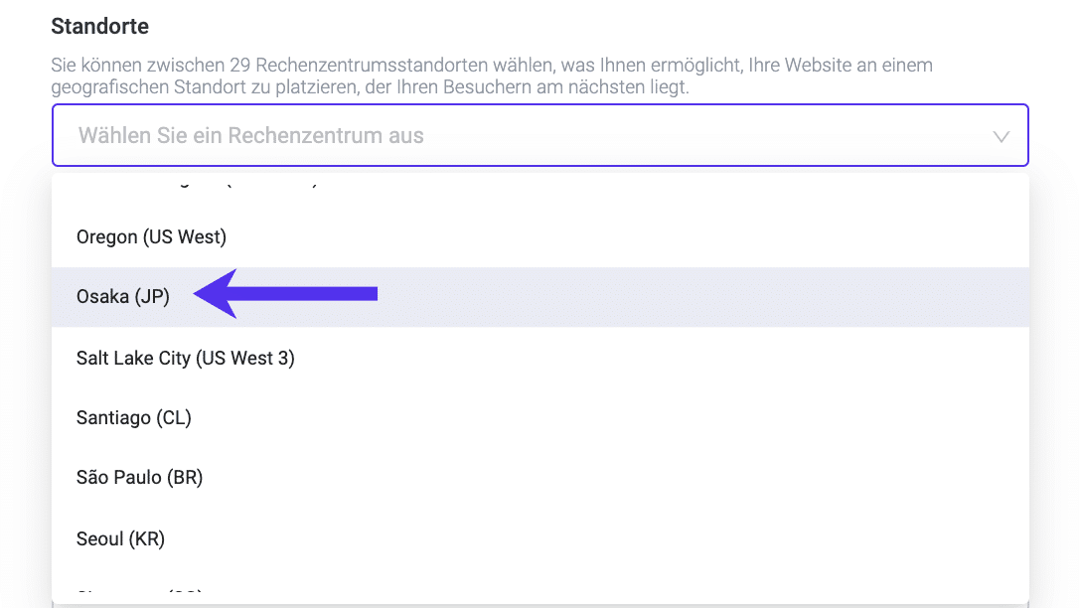The height and width of the screenshot is (608, 1079).
Task: Click the highlighted Osaka (JP) row
Action: pyautogui.click(x=497, y=296)
